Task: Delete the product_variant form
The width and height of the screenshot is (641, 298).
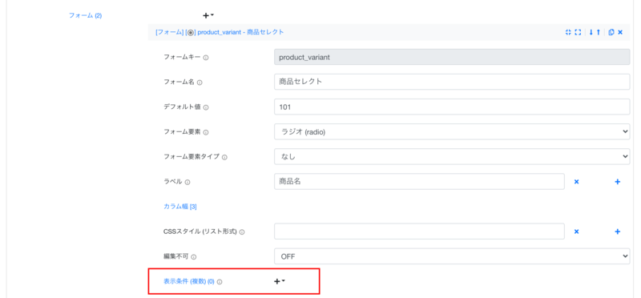Action: [620, 32]
